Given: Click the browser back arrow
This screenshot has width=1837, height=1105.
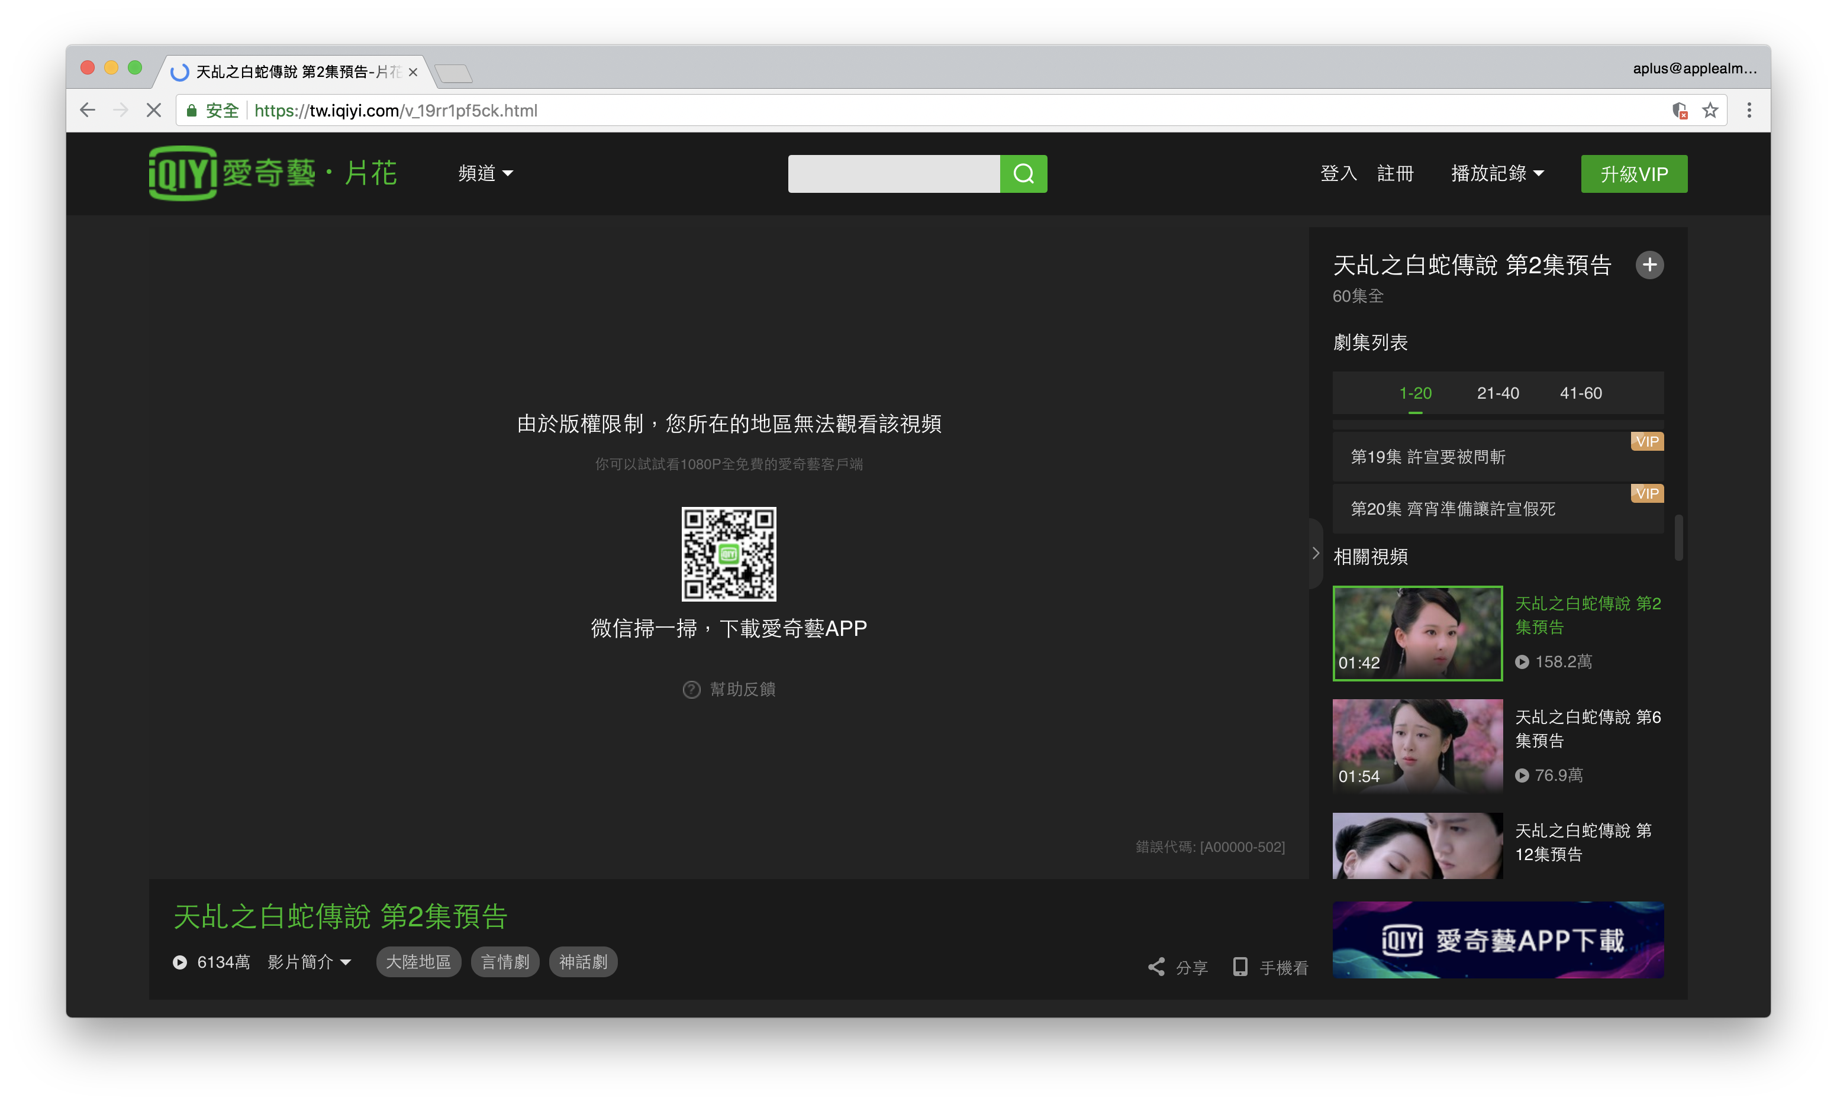Looking at the screenshot, I should click(x=88, y=110).
